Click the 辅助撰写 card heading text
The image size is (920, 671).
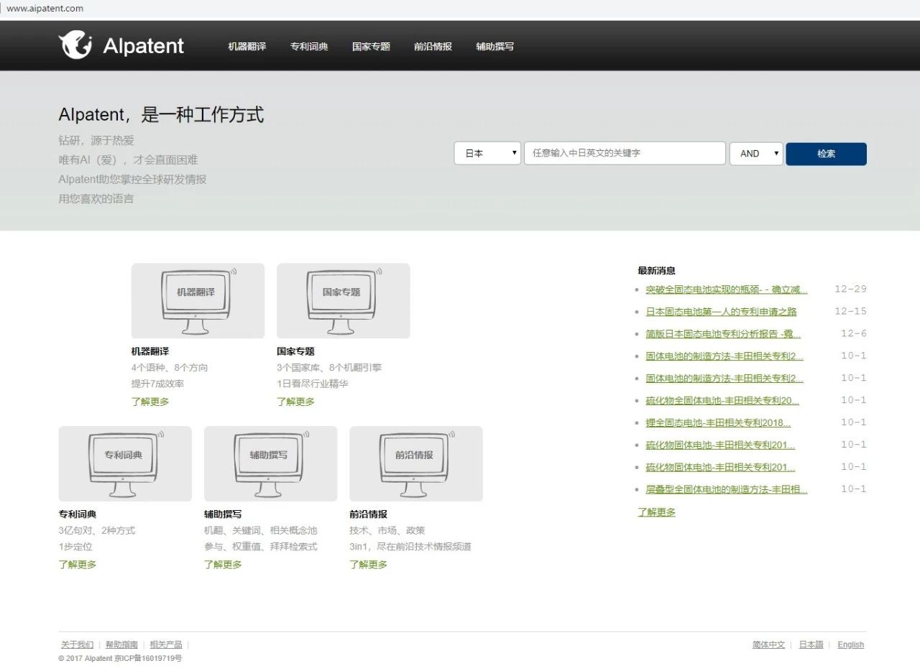pos(223,514)
